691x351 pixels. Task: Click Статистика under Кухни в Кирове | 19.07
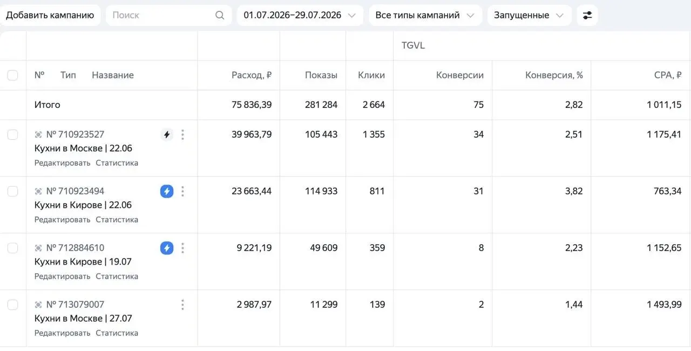click(x=117, y=276)
